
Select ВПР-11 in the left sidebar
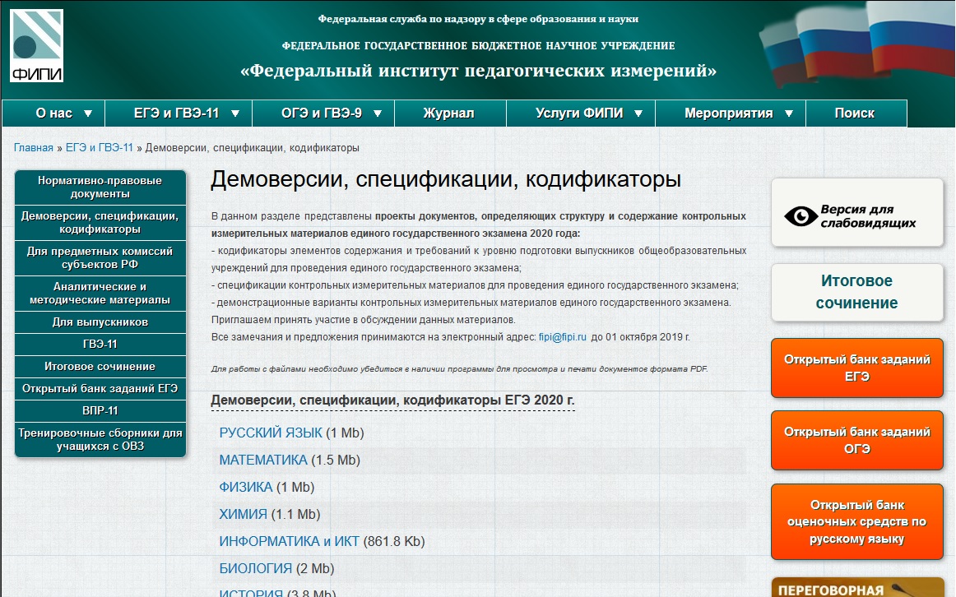click(x=100, y=411)
